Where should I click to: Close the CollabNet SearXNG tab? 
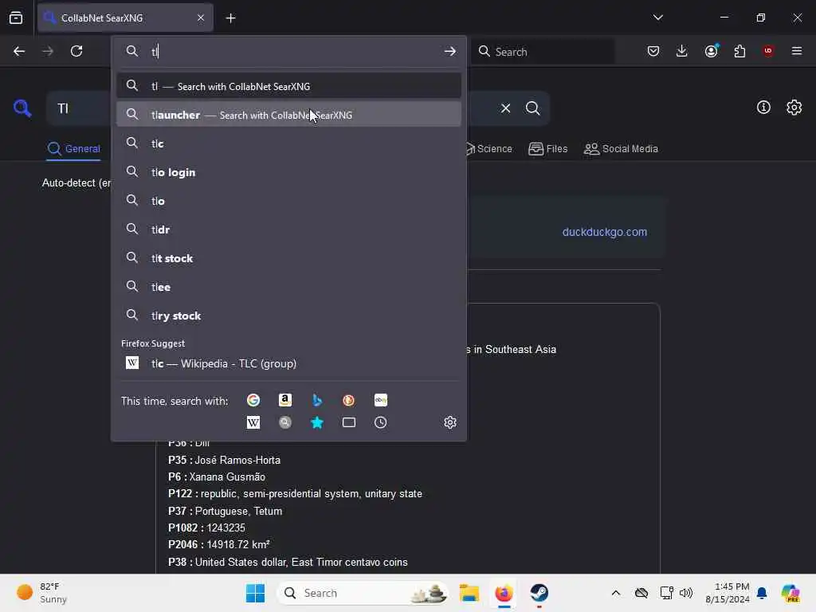tap(201, 18)
